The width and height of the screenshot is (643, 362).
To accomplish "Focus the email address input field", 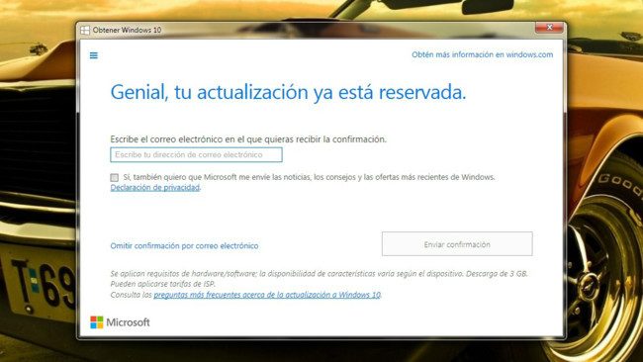I will click(197, 155).
